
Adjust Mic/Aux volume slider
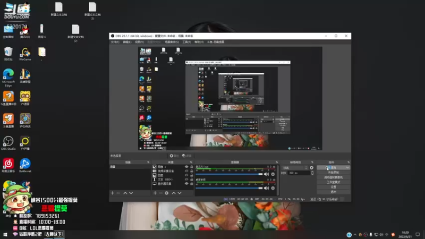(x=229, y=174)
